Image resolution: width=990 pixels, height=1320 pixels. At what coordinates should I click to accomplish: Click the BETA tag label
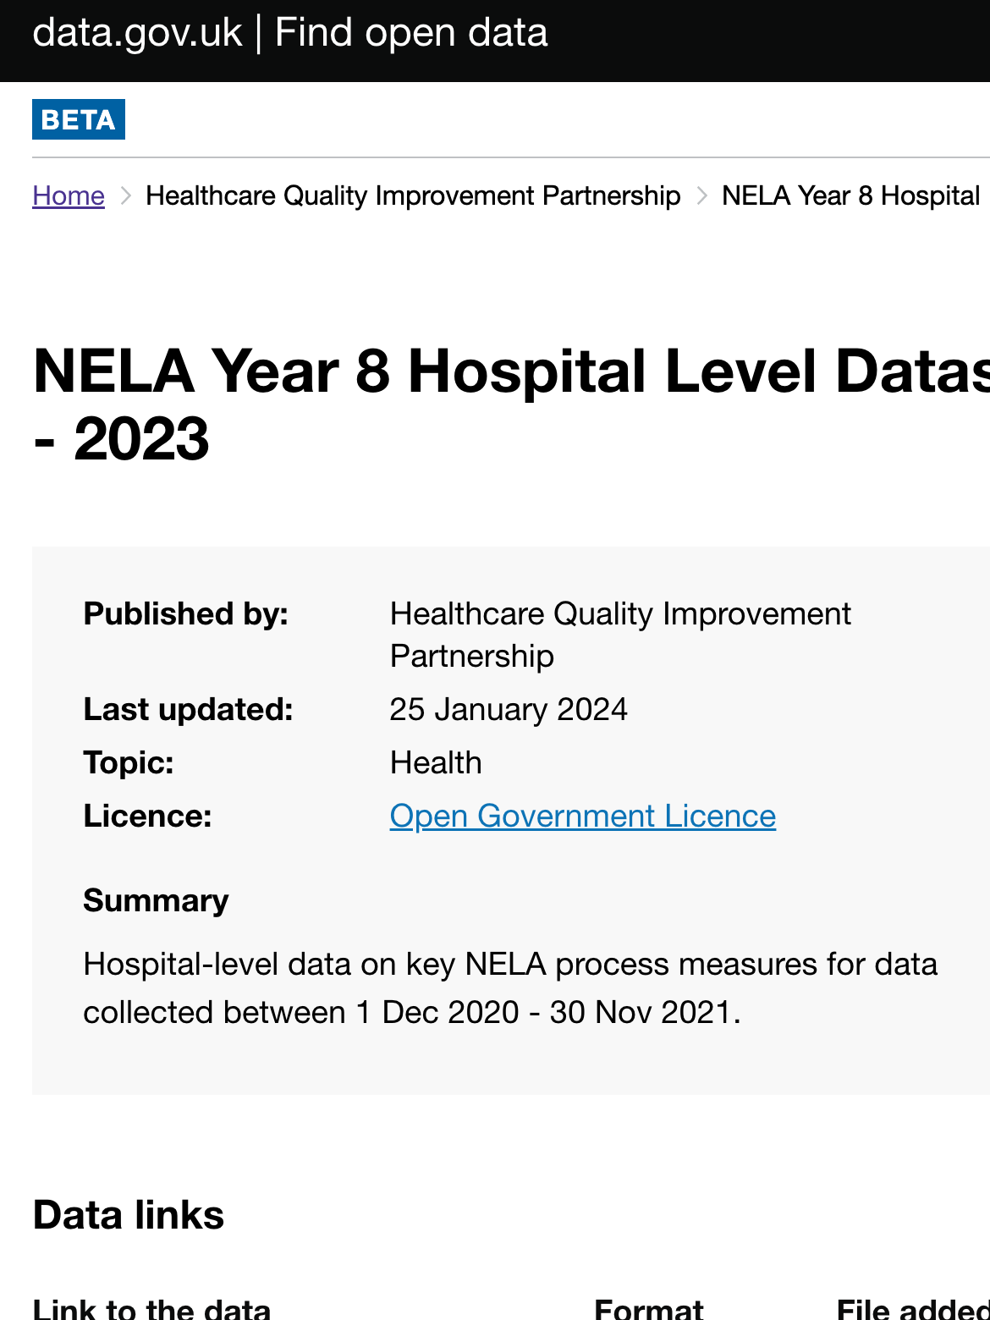(x=79, y=119)
